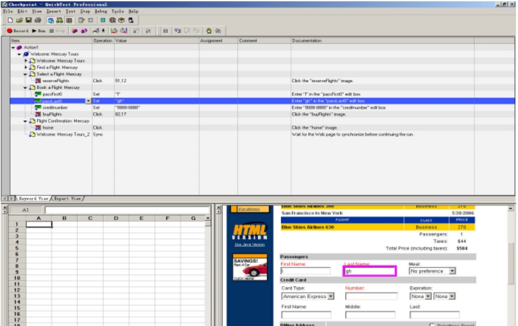Switch to the Keyword View tab
The width and height of the screenshot is (518, 326).
tap(34, 198)
